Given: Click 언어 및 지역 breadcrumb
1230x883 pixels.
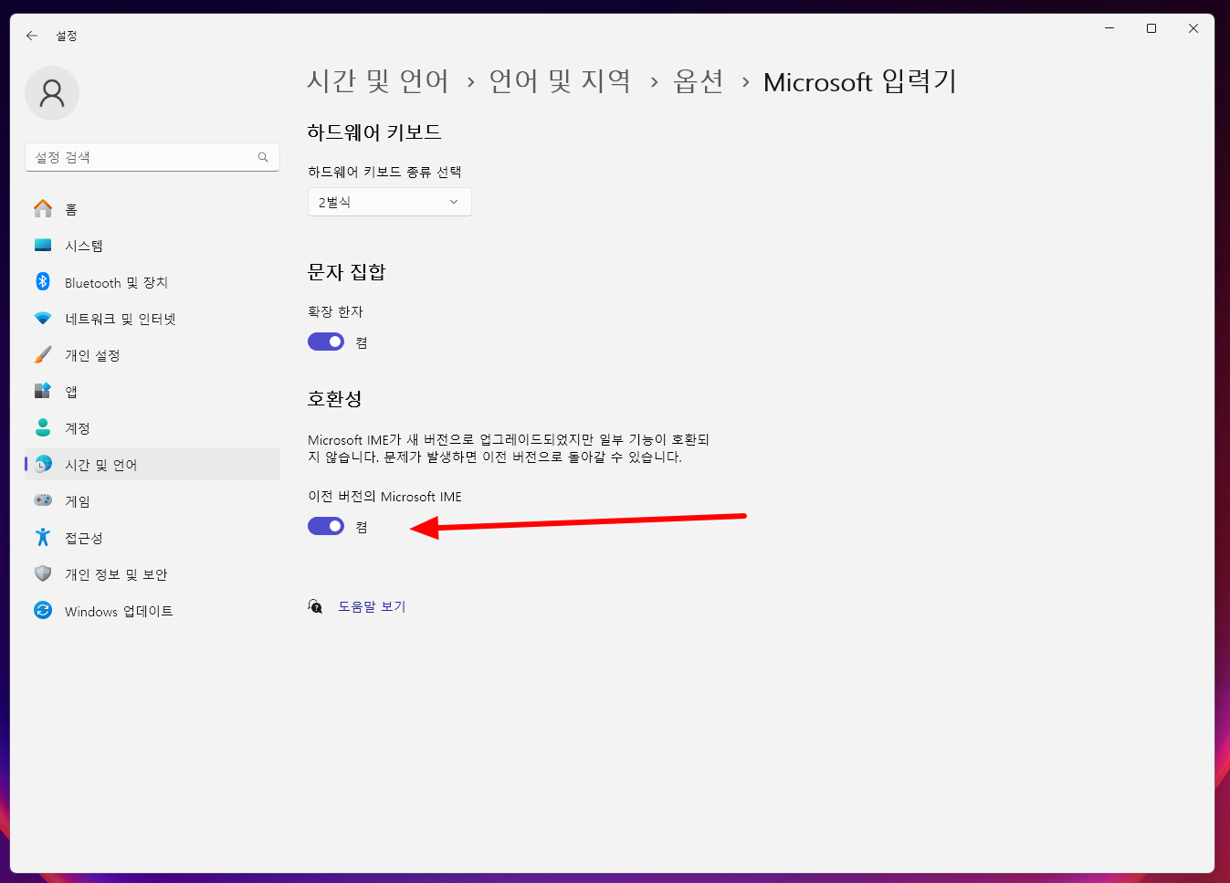Looking at the screenshot, I should click(x=560, y=81).
